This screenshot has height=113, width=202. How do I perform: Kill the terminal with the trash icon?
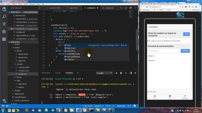pyautogui.click(x=121, y=73)
